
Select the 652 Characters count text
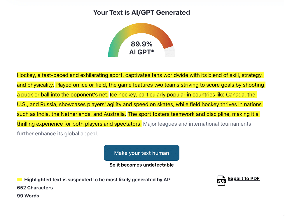tap(35, 188)
